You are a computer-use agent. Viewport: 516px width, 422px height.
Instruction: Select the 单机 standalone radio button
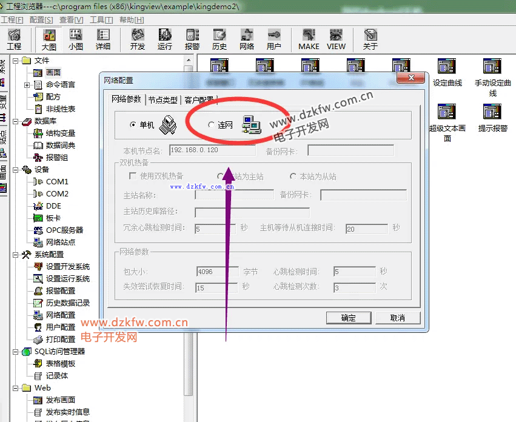133,125
